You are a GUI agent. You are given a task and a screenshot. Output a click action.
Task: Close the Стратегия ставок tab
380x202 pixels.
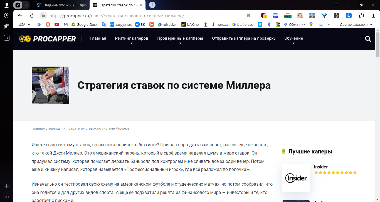pos(141,5)
